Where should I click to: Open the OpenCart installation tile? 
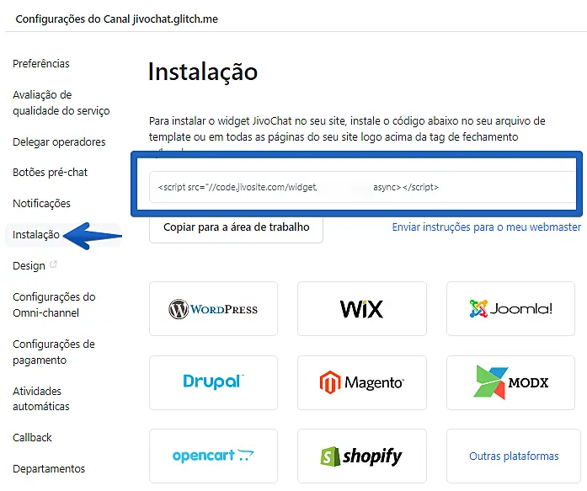(x=213, y=456)
